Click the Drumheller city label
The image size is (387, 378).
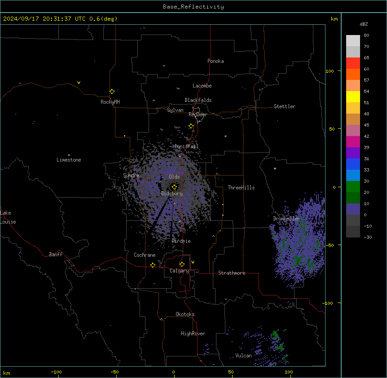point(286,219)
